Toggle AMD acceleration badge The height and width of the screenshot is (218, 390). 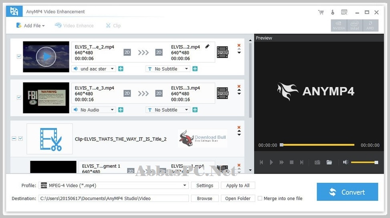click(x=370, y=26)
